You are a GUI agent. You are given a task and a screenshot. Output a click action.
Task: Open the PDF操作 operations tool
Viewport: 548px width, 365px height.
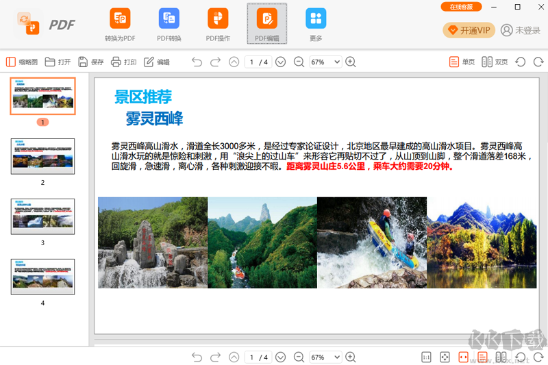(x=218, y=24)
